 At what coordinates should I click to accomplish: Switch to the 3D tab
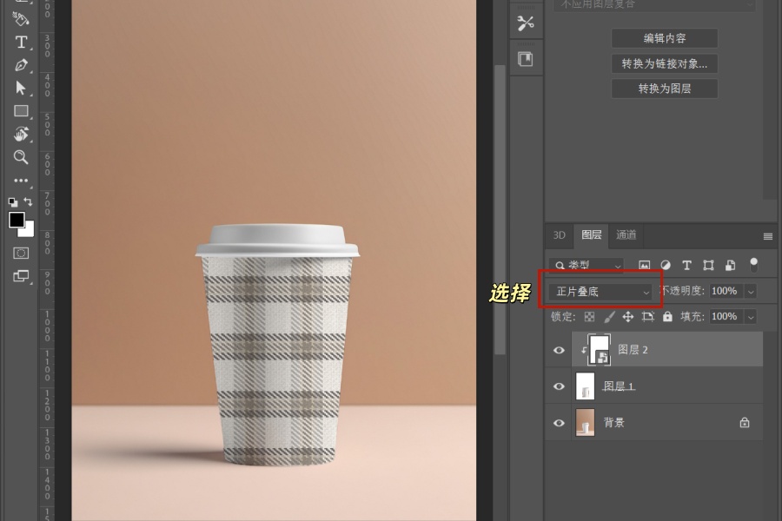click(559, 234)
